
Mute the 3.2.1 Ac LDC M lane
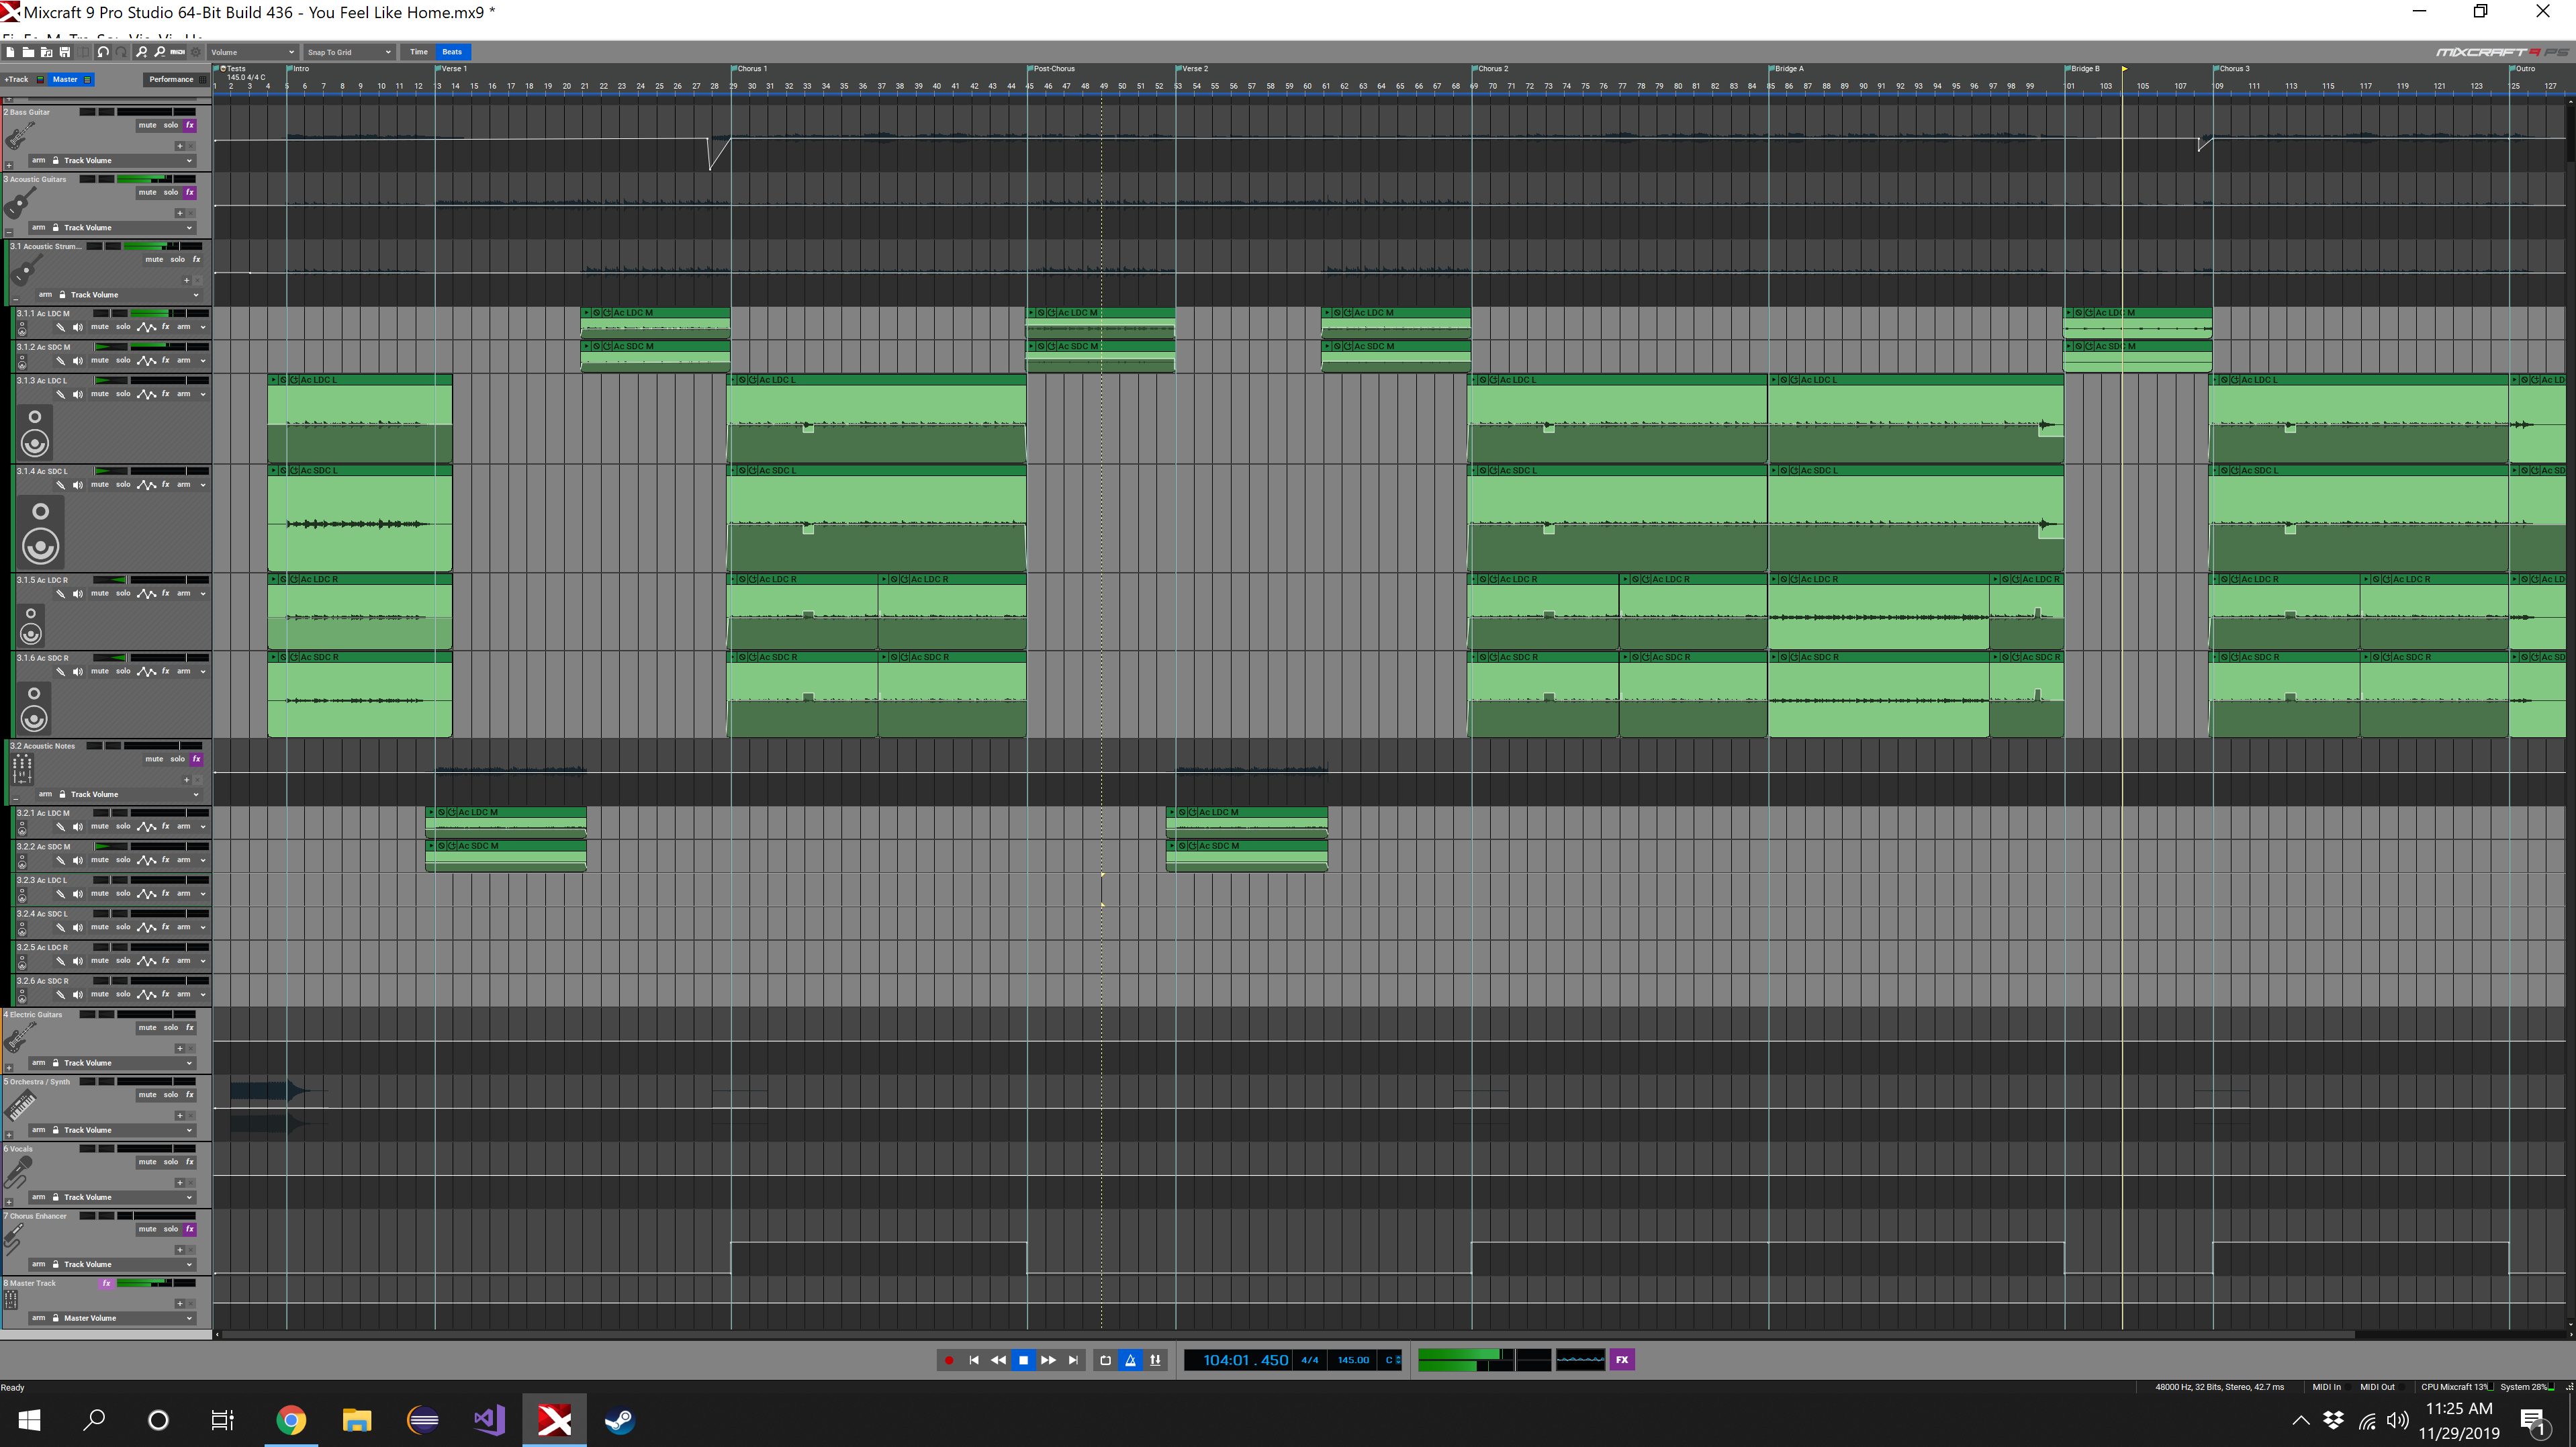[x=100, y=827]
